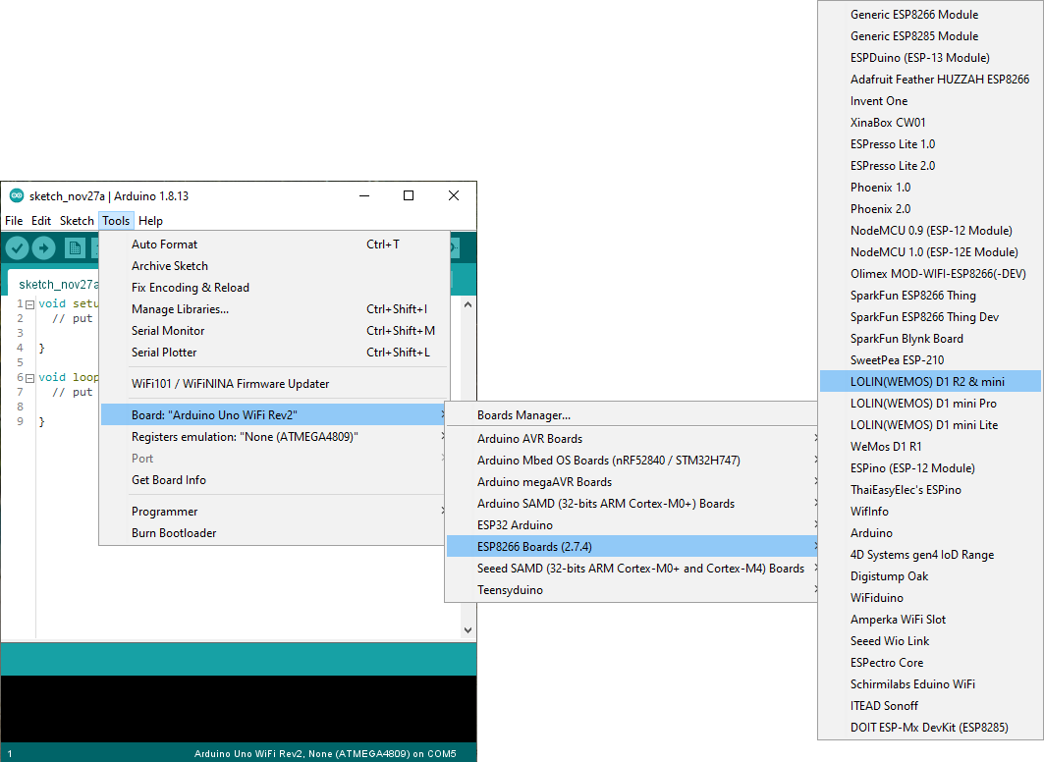The width and height of the screenshot is (1044, 762).
Task: Select LOLIN(WEMOS) D1 R2 & mini
Action: [x=930, y=381]
